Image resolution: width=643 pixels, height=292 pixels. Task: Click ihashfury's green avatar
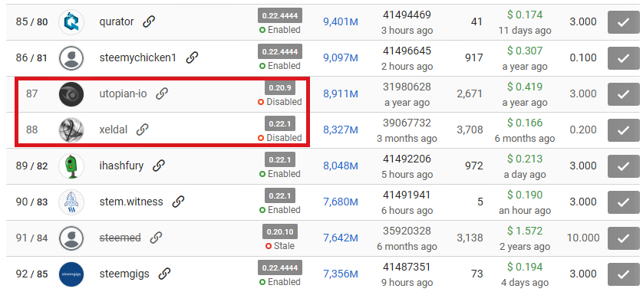71,166
